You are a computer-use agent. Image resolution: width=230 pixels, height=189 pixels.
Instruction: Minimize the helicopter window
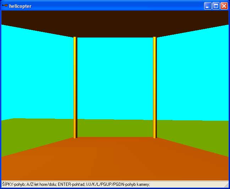[x=207, y=6]
